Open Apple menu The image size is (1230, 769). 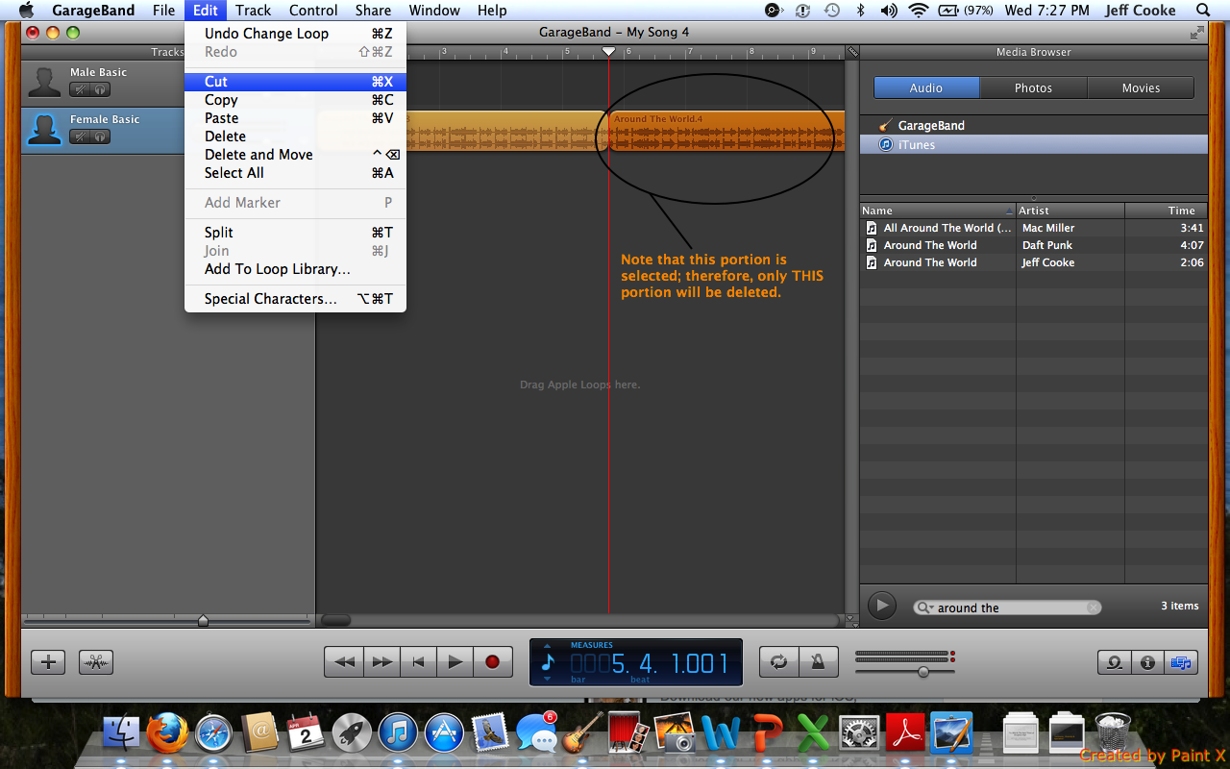click(x=26, y=11)
